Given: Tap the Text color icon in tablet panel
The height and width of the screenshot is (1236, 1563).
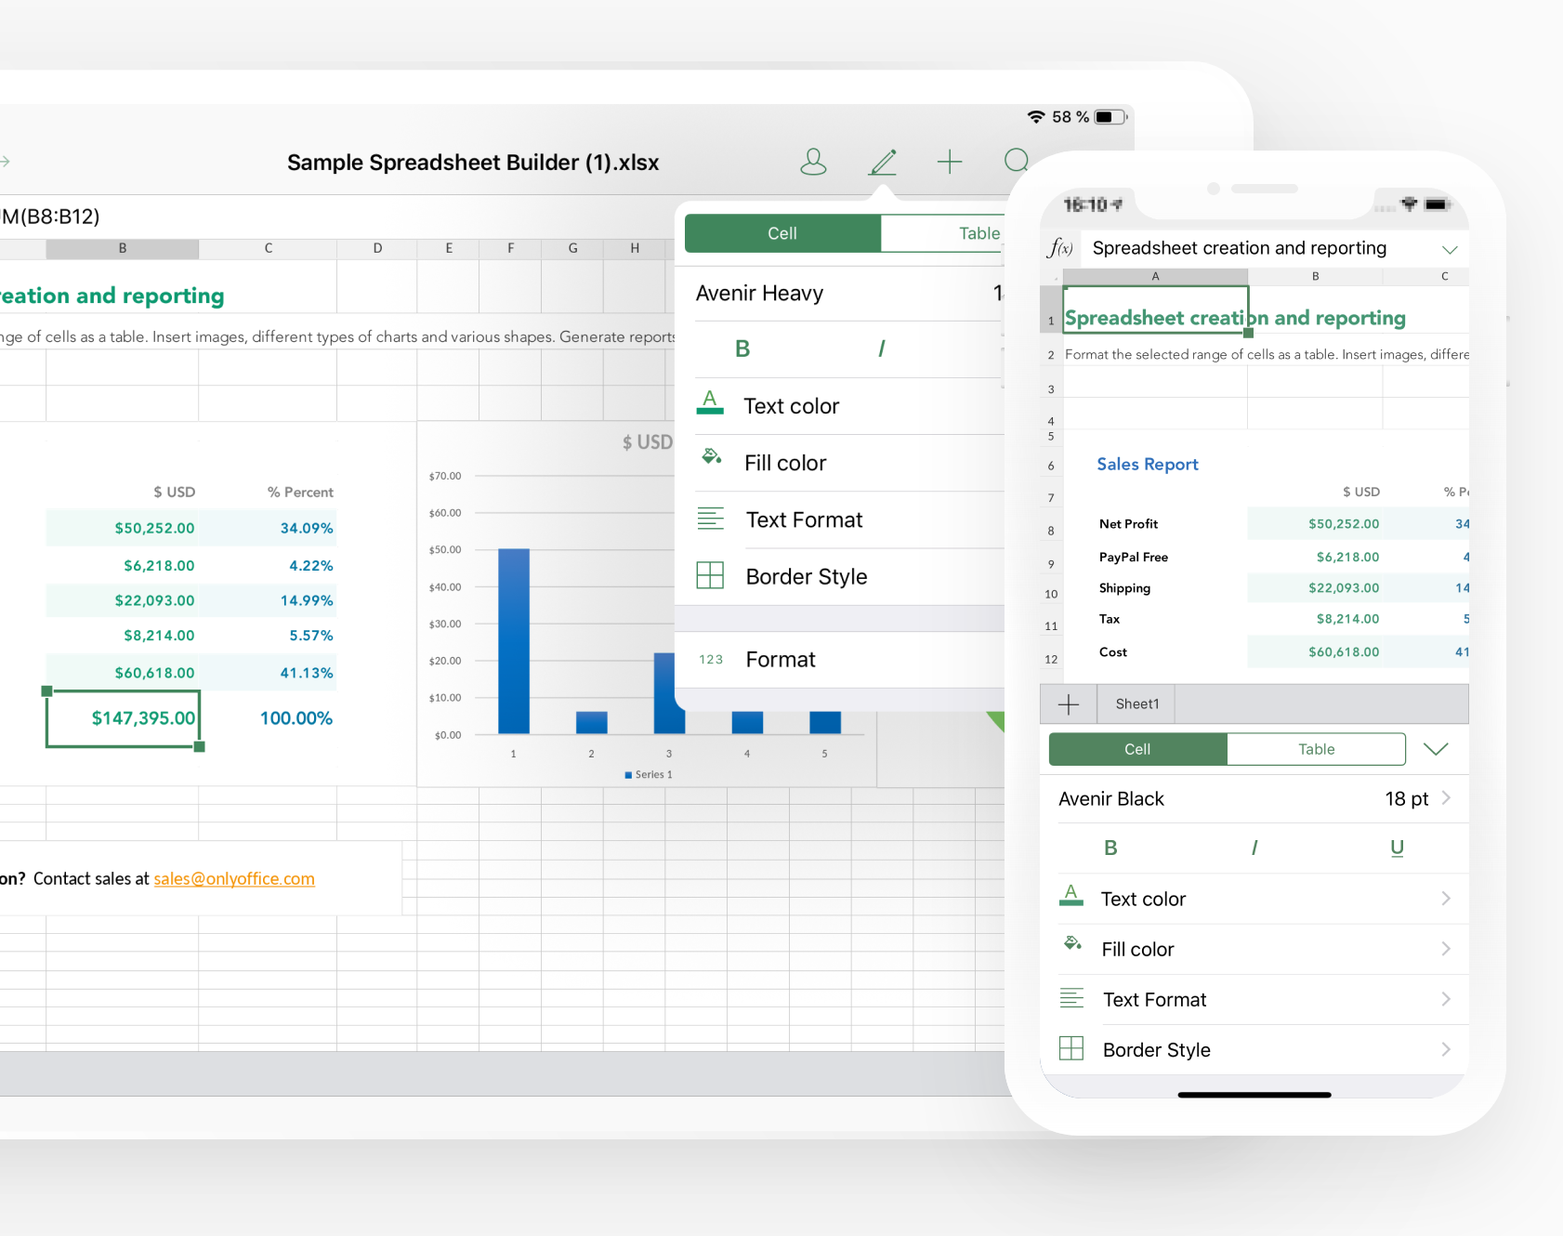Looking at the screenshot, I should pyautogui.click(x=710, y=402).
